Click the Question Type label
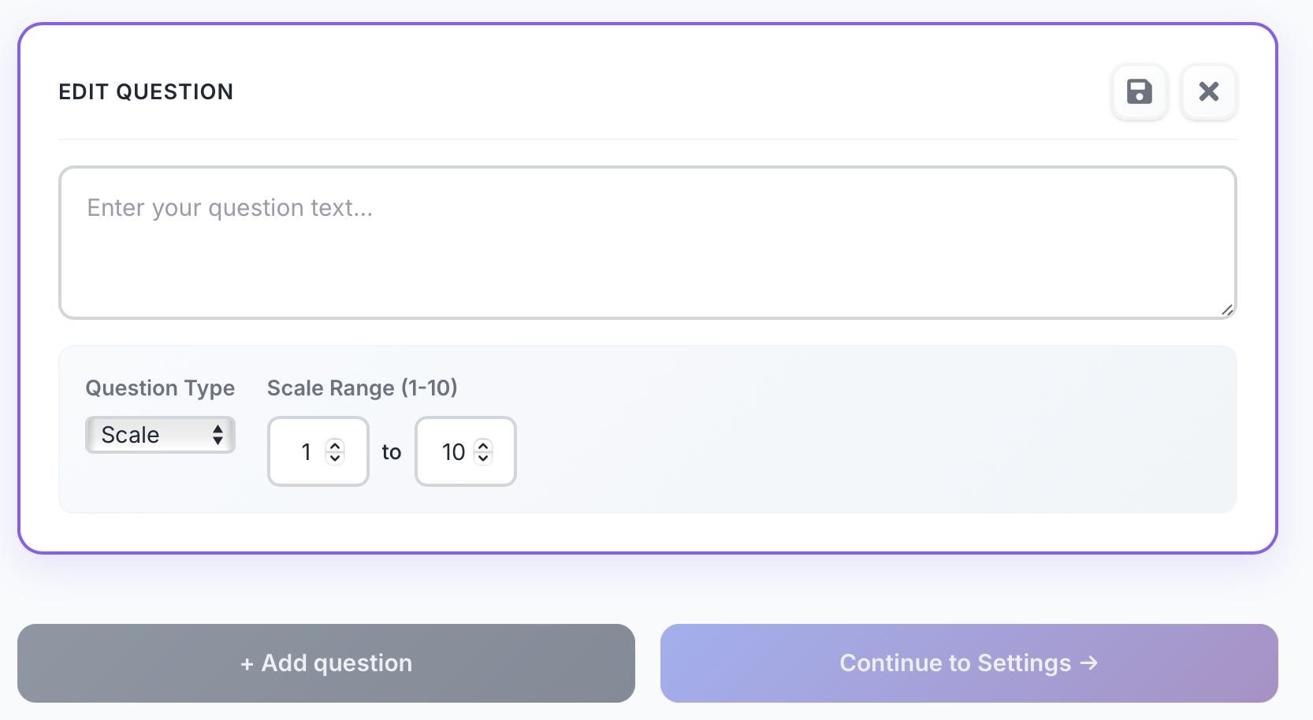The image size is (1313, 720). pyautogui.click(x=160, y=388)
